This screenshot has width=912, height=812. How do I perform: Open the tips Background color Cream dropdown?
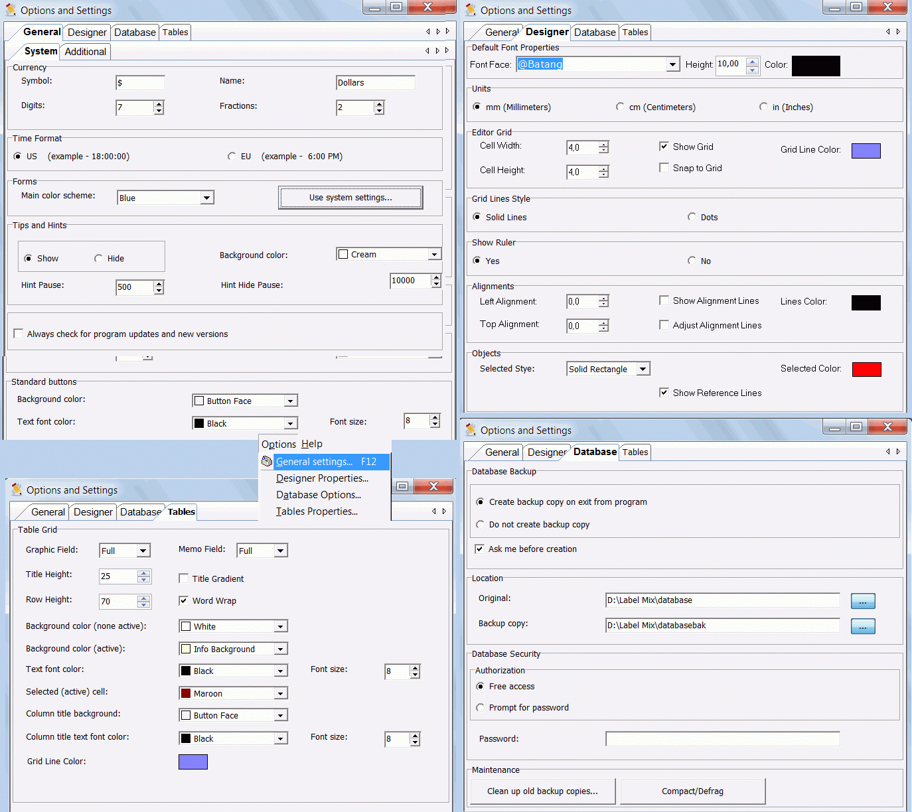point(434,254)
